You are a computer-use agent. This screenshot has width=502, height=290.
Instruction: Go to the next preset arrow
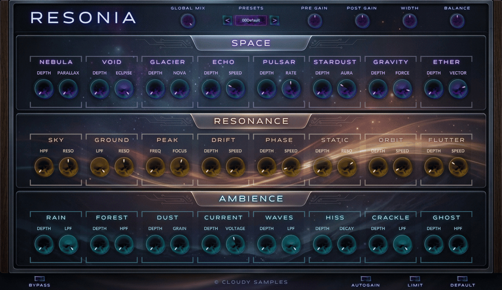275,20
